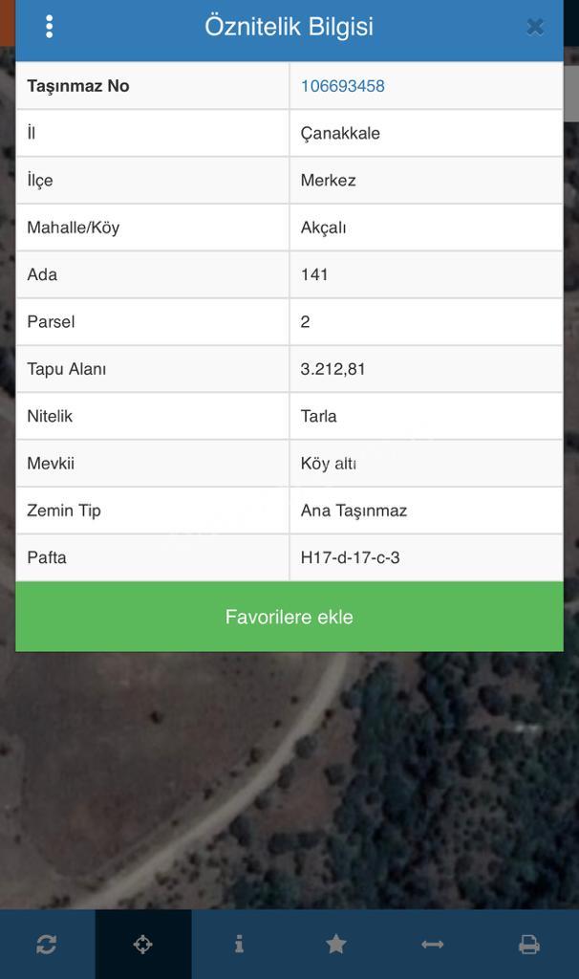Select the Çanakkale province value

[x=340, y=134]
